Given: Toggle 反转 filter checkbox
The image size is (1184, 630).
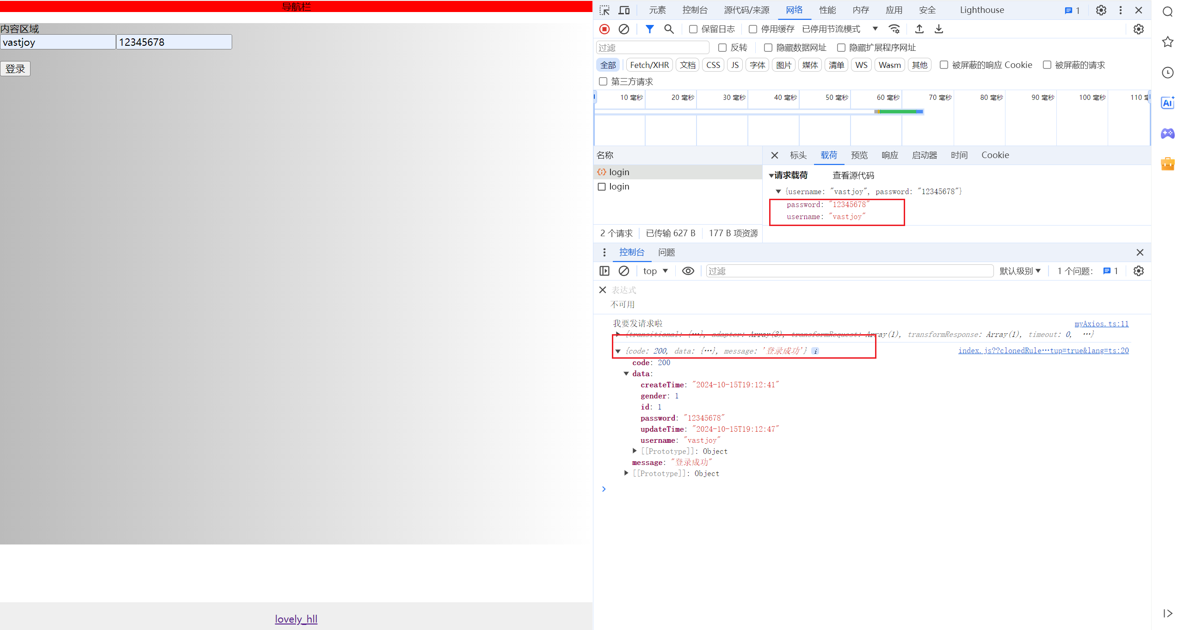Looking at the screenshot, I should point(722,48).
